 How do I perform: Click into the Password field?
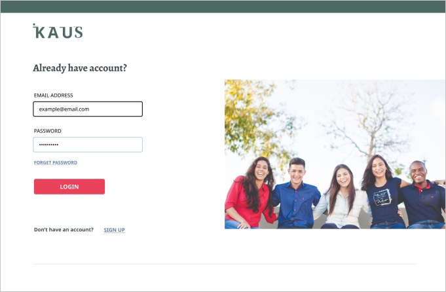tap(88, 145)
